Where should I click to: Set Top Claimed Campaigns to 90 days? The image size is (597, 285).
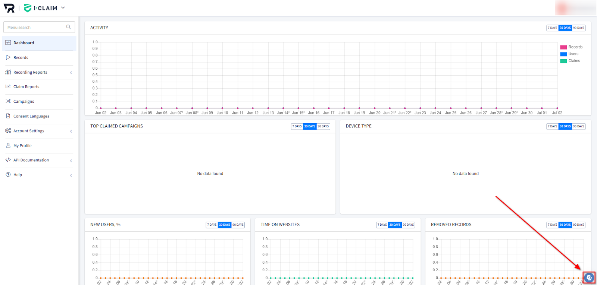pos(323,126)
